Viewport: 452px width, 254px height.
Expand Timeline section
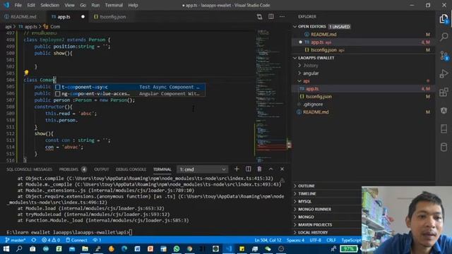[x=307, y=194]
